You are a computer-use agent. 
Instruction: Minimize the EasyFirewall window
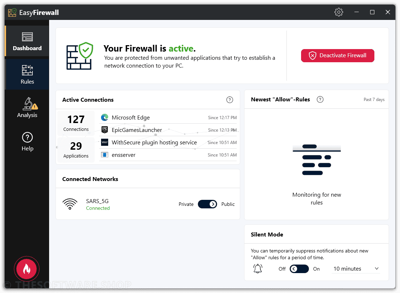(x=356, y=12)
